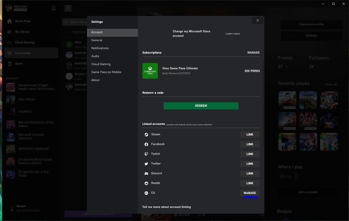The image size is (349, 221).
Task: Click MANAGE next to Subscriptions
Action: click(x=253, y=53)
